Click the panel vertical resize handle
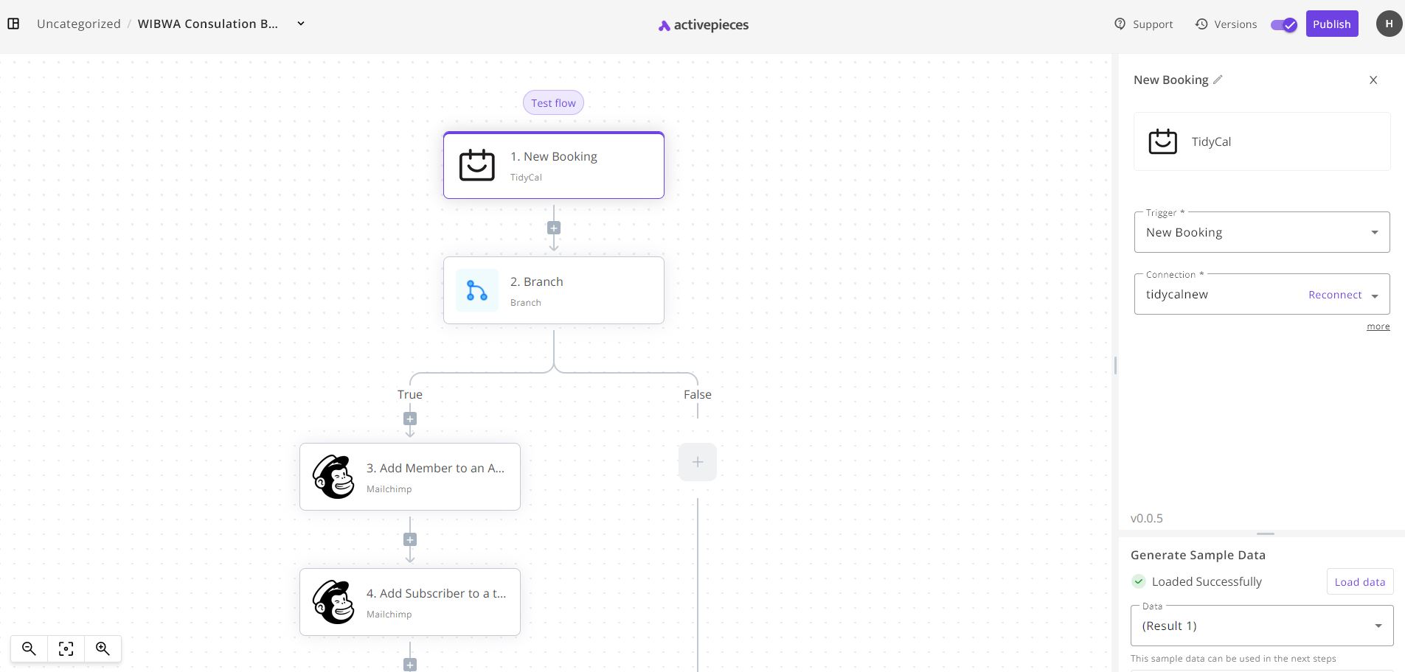Screen dimensions: 1405x672 (1115, 365)
